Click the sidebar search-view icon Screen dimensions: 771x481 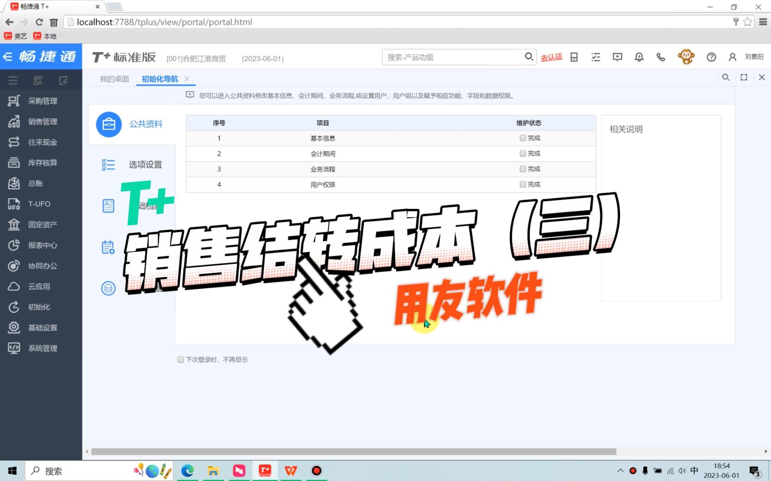click(x=38, y=80)
